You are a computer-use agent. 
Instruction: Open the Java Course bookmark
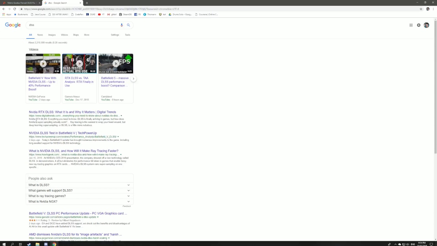point(38,14)
